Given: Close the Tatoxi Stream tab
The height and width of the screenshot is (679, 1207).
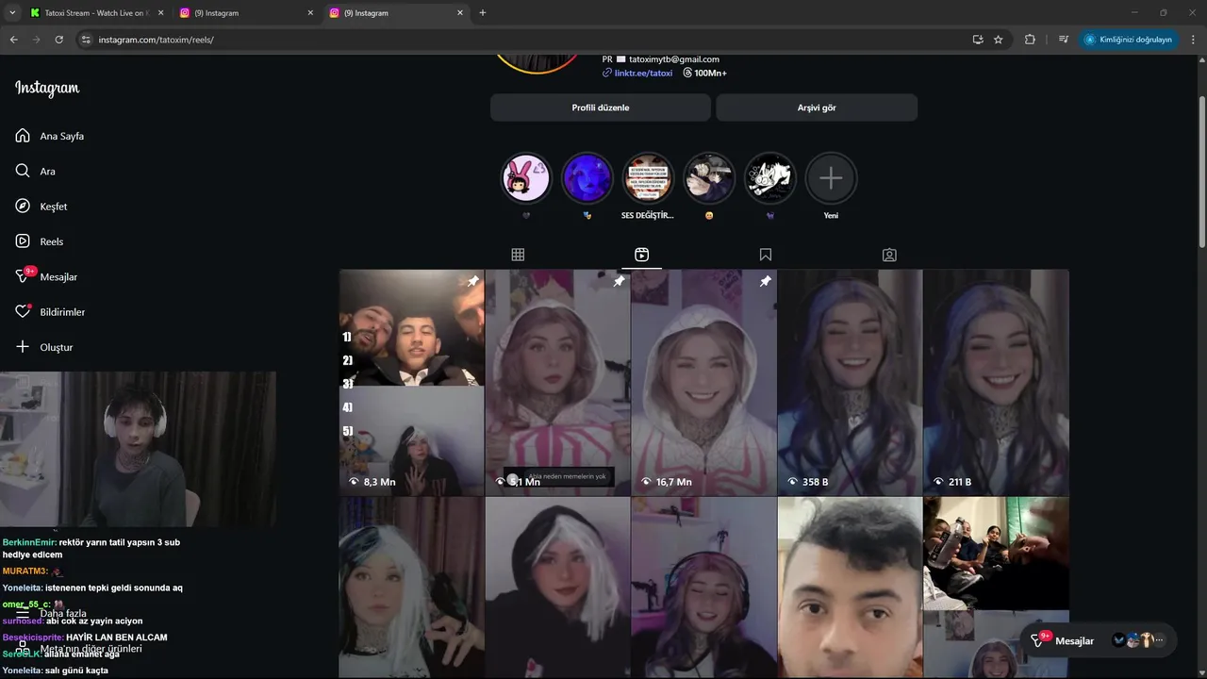Looking at the screenshot, I should [x=160, y=13].
